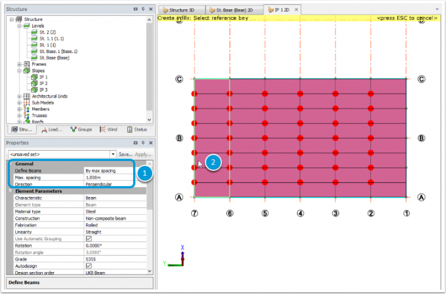Collapse the General properties section

[10, 164]
